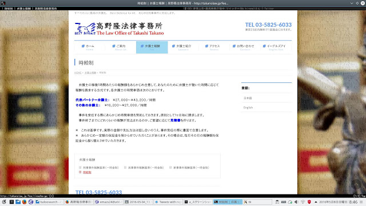Switch to the 高野隆法律事務 Firefox taskbar window
This screenshot has width=366, height=206.
coord(79,202)
